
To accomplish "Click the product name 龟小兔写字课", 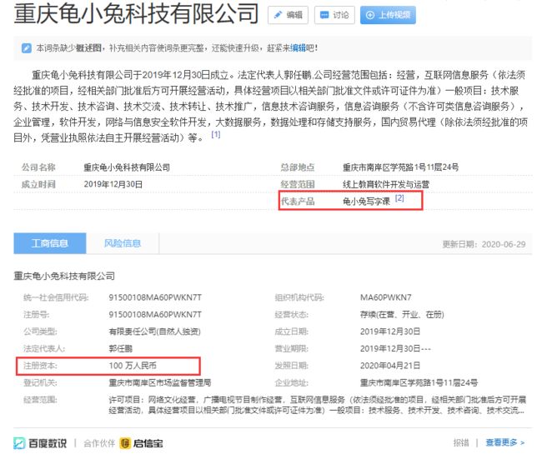I will [x=366, y=202].
